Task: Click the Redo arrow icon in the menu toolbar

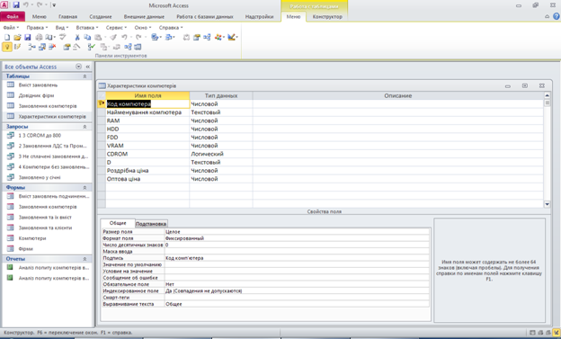Action: (138, 37)
